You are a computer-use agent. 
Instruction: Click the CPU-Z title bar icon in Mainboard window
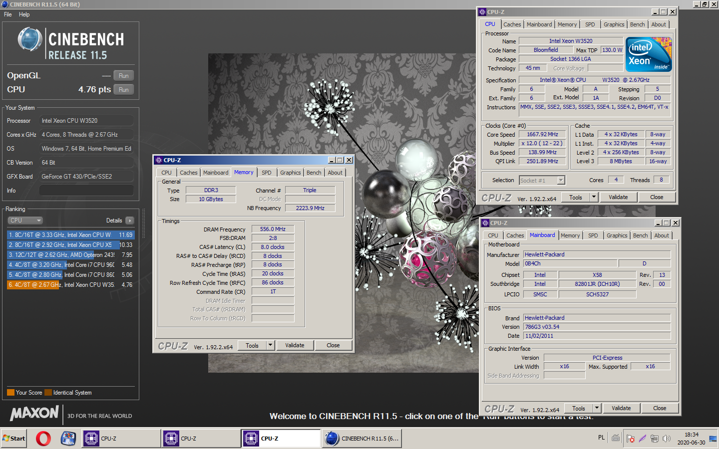coord(485,223)
